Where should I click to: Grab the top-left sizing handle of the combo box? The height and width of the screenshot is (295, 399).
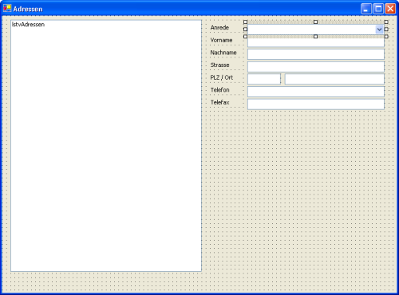[245, 22]
